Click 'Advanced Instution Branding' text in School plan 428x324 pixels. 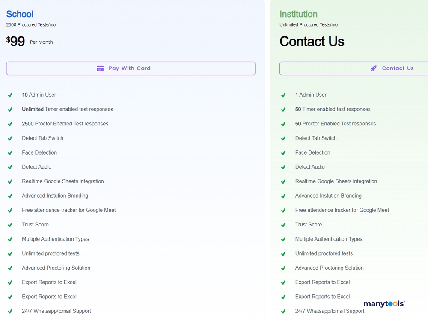point(55,196)
